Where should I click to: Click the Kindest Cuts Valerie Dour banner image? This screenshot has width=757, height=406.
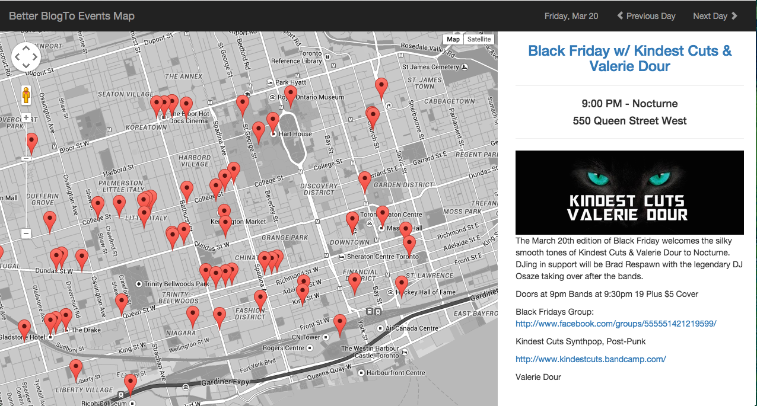[x=629, y=192]
